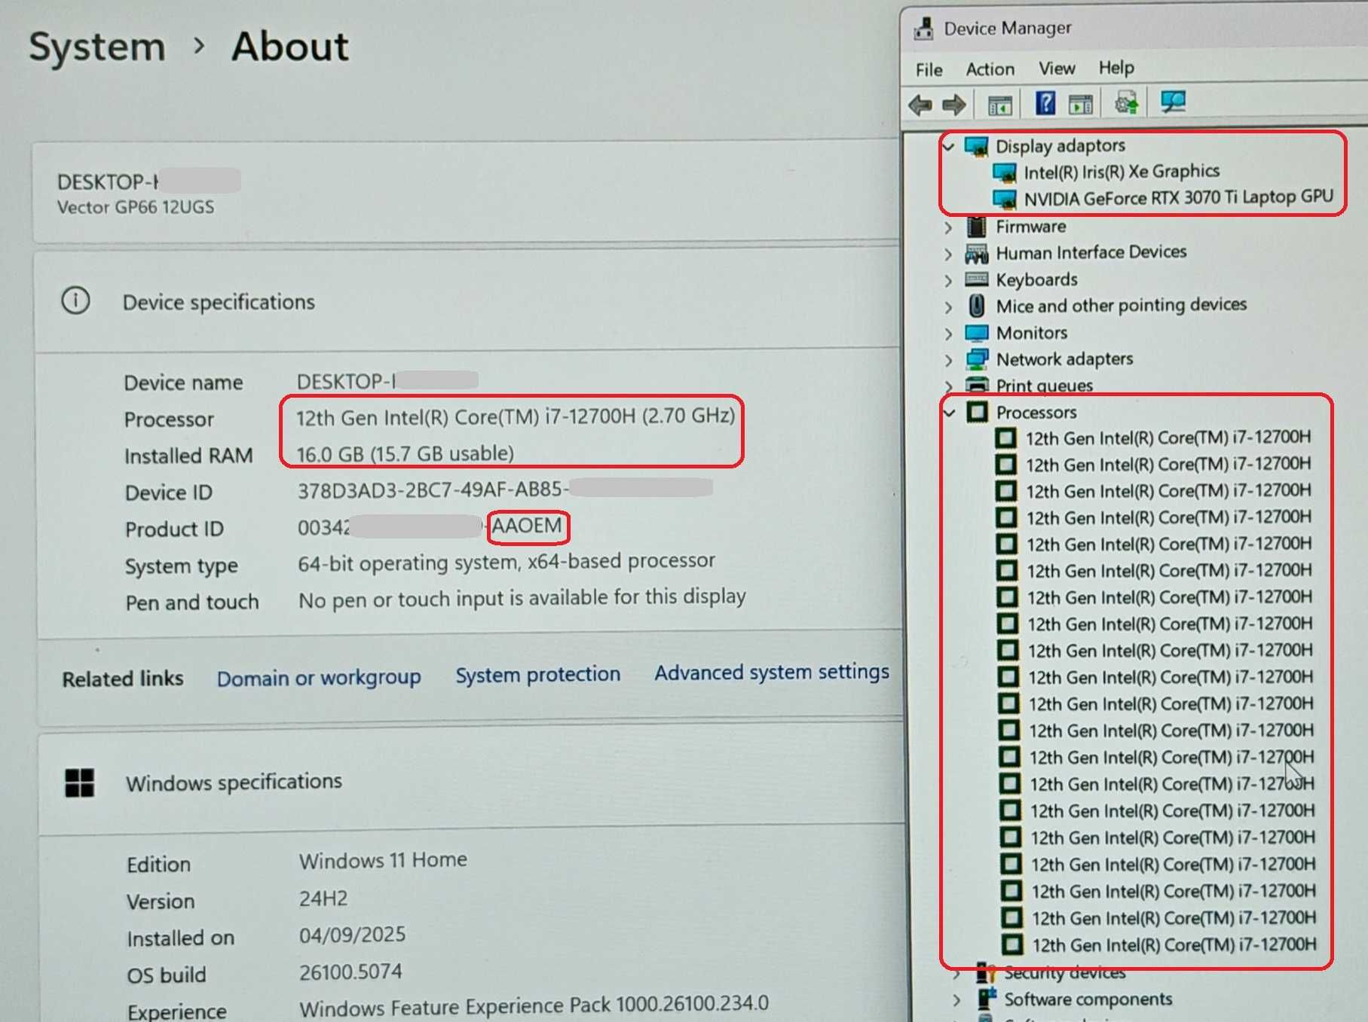The height and width of the screenshot is (1022, 1368).
Task: Select the last i7-12700H processor entry
Action: tap(1174, 944)
